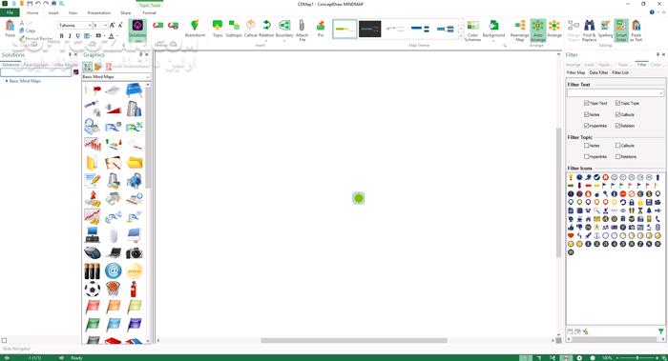Open Color Schemes
Viewport: 668px width, 361px height.
click(473, 30)
